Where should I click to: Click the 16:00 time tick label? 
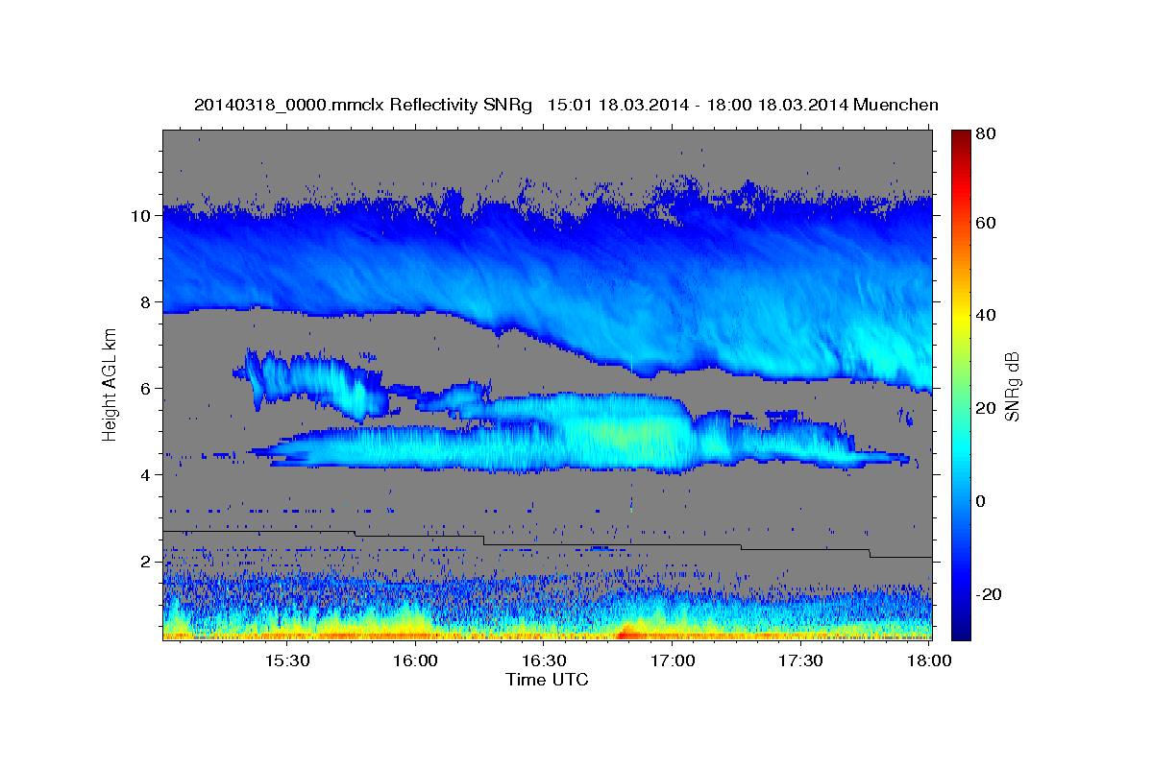coord(415,660)
